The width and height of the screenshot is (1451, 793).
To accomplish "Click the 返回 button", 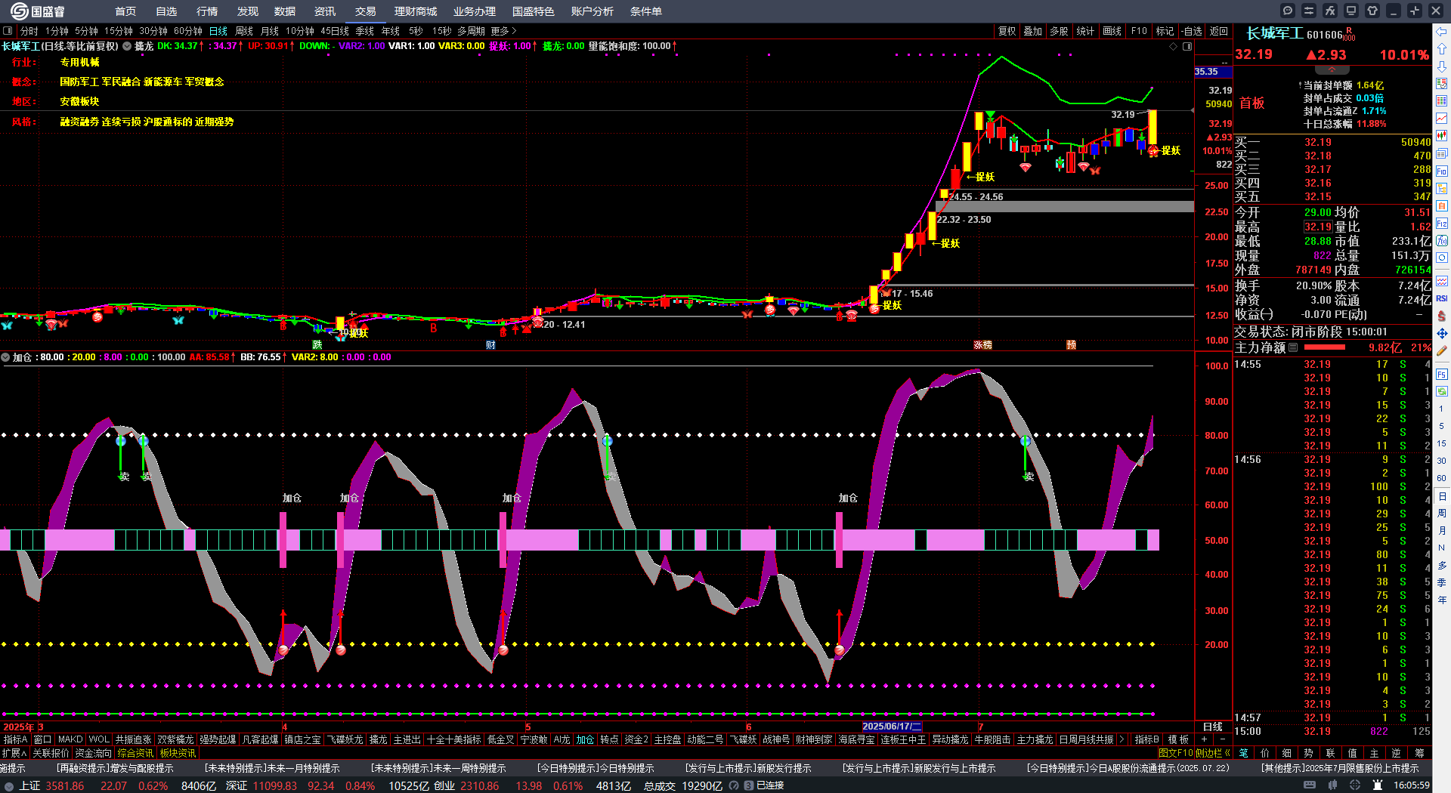I will [x=1218, y=31].
